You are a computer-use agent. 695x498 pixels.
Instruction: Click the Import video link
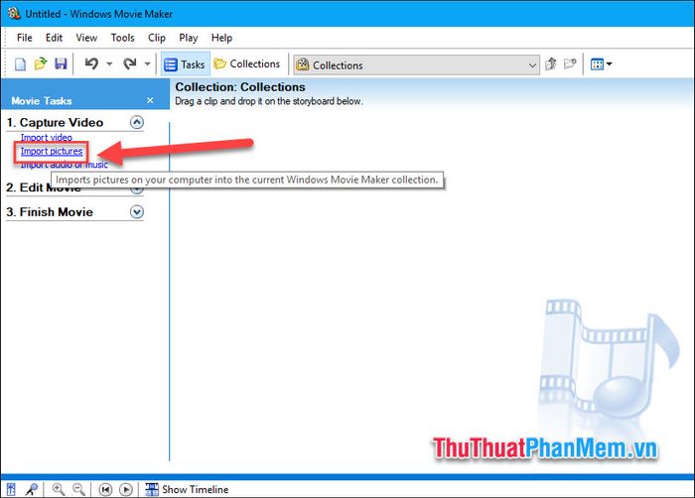[47, 137]
